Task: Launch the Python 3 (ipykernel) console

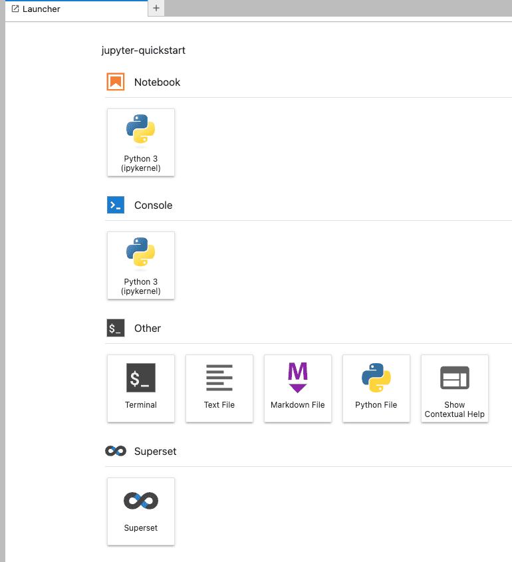Action: pyautogui.click(x=141, y=265)
